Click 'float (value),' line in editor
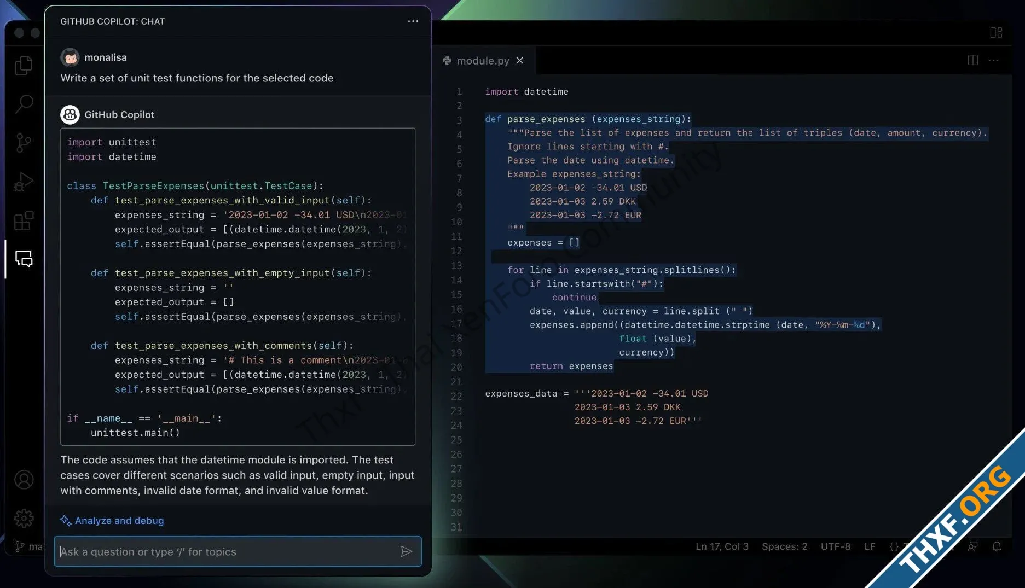 (x=657, y=338)
